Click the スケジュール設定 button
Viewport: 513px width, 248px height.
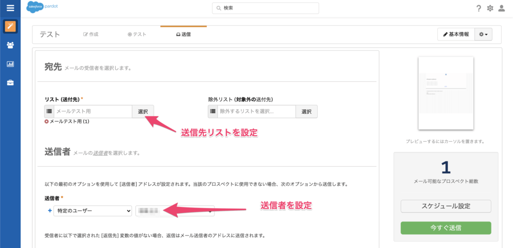coord(446,206)
